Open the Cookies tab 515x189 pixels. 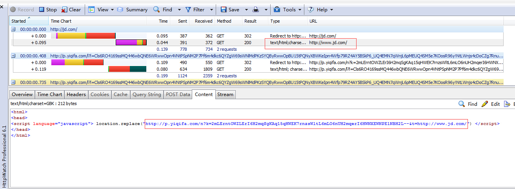pyautogui.click(x=100, y=94)
